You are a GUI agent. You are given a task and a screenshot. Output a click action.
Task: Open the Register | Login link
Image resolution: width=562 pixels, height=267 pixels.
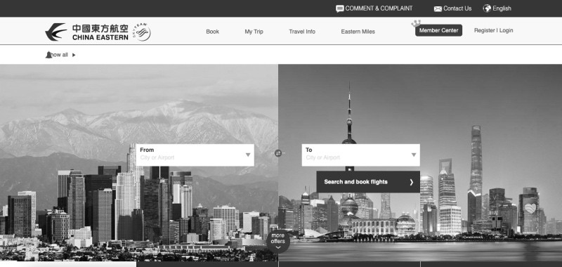click(x=494, y=30)
